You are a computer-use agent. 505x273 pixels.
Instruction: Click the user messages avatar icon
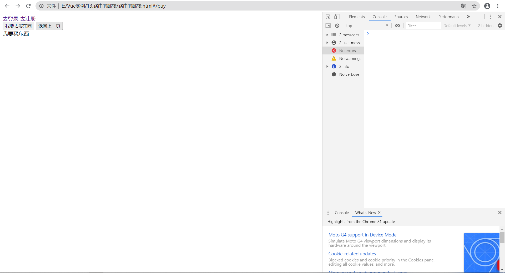click(x=334, y=43)
